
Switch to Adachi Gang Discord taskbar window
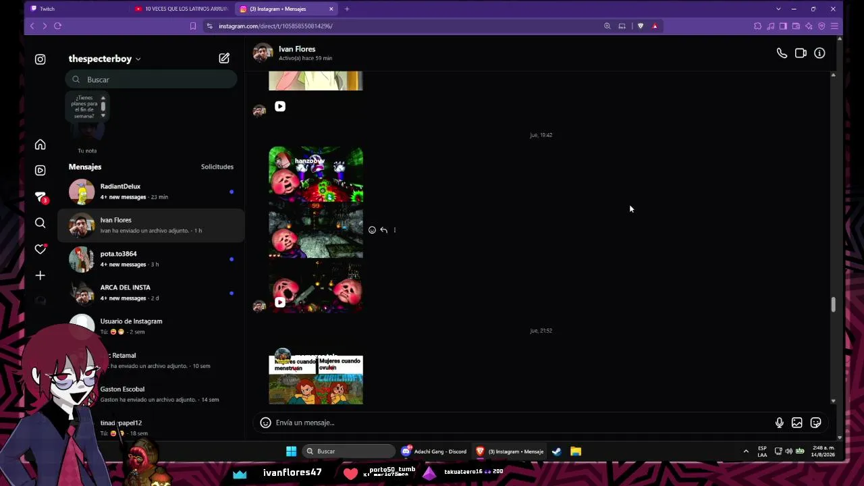[x=434, y=452]
